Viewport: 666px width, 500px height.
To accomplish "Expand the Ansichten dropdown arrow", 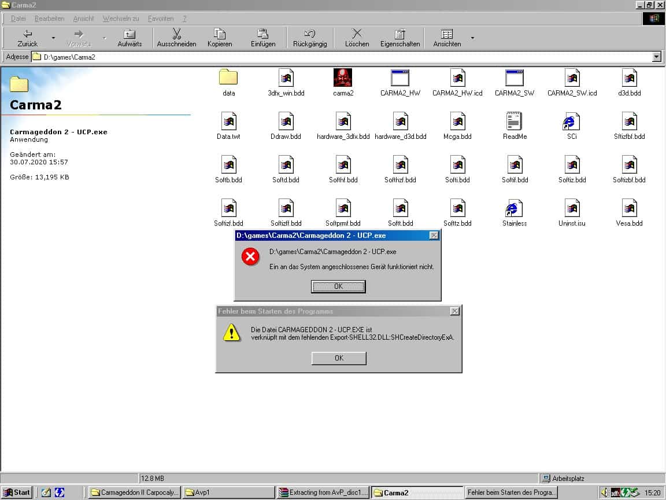I will coord(472,38).
